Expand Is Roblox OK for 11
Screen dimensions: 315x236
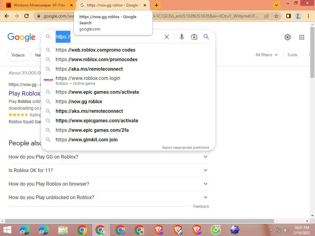click(x=109, y=170)
